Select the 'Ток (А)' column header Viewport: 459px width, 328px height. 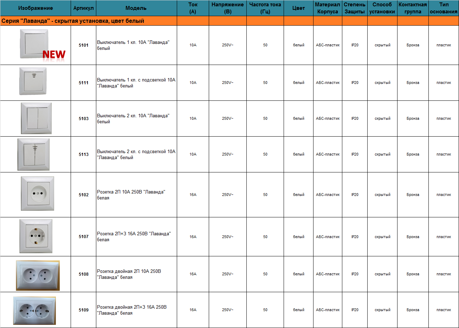(193, 8)
